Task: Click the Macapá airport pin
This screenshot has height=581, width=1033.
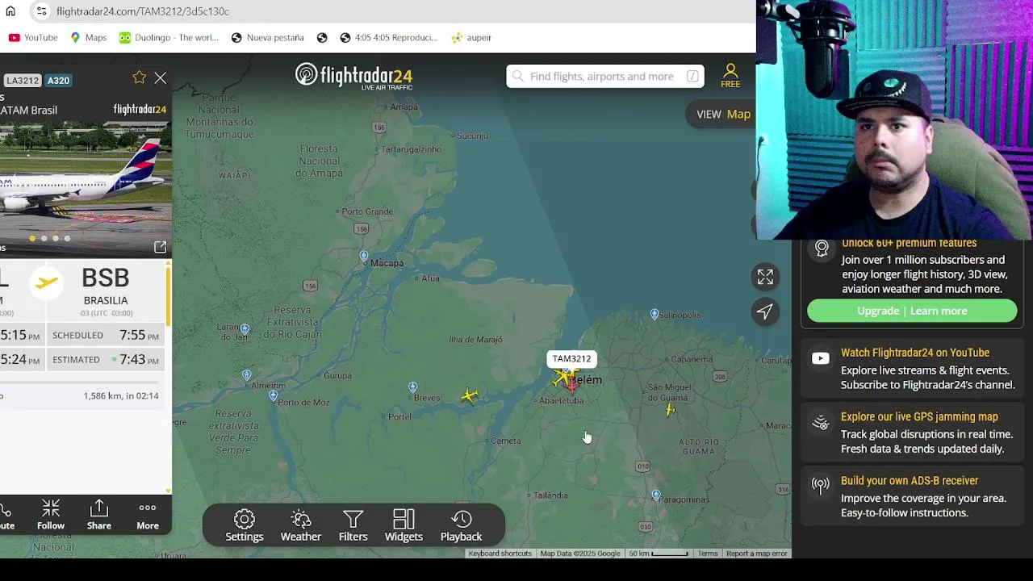Action: 364,257
